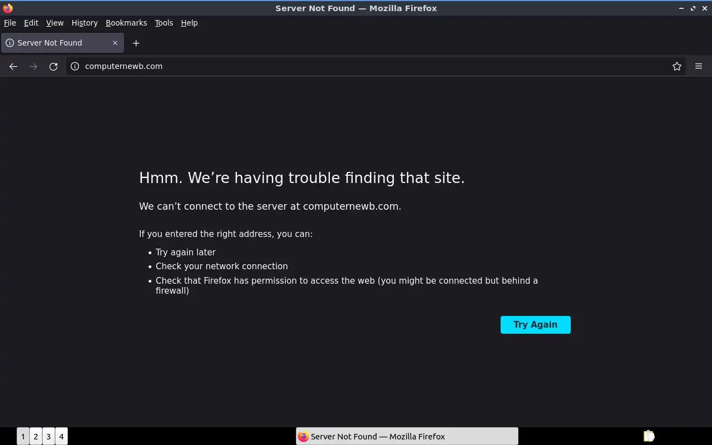Switch to workspace 1
The height and width of the screenshot is (445, 712).
click(23, 436)
